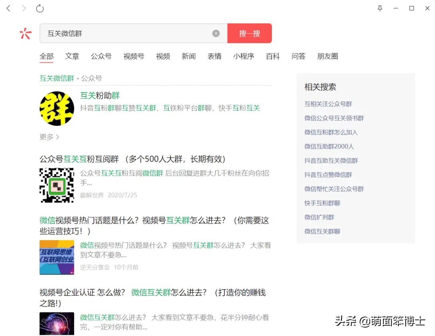Expand 更多 official accounts
The width and height of the screenshot is (435, 336).
49,137
